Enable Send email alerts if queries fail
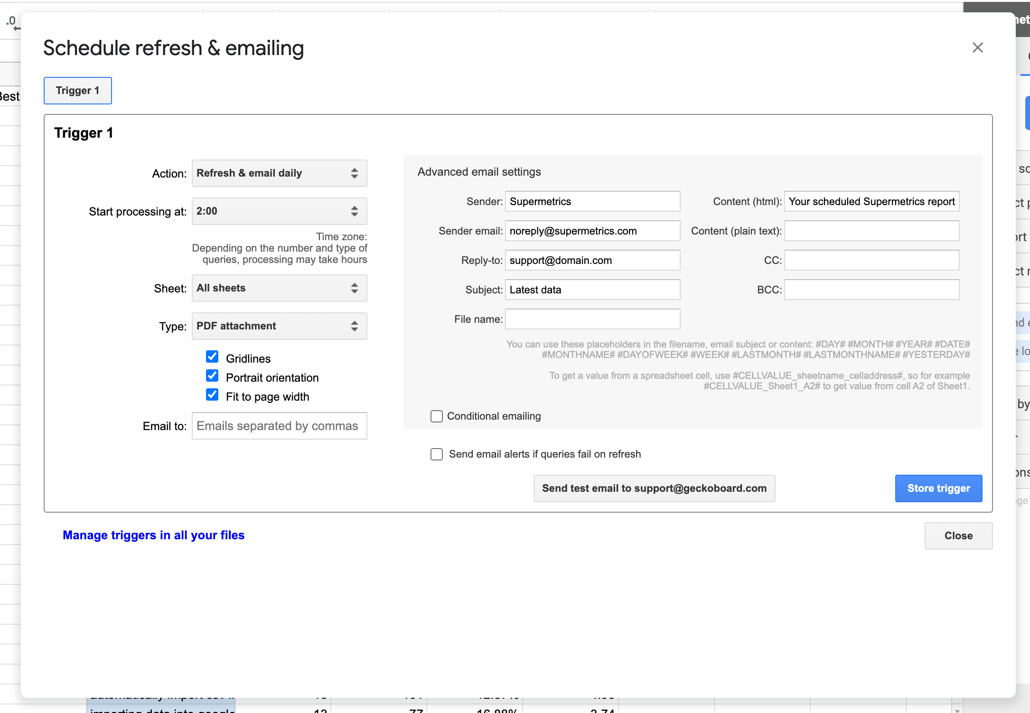Image resolution: width=1030 pixels, height=713 pixels. (436, 454)
